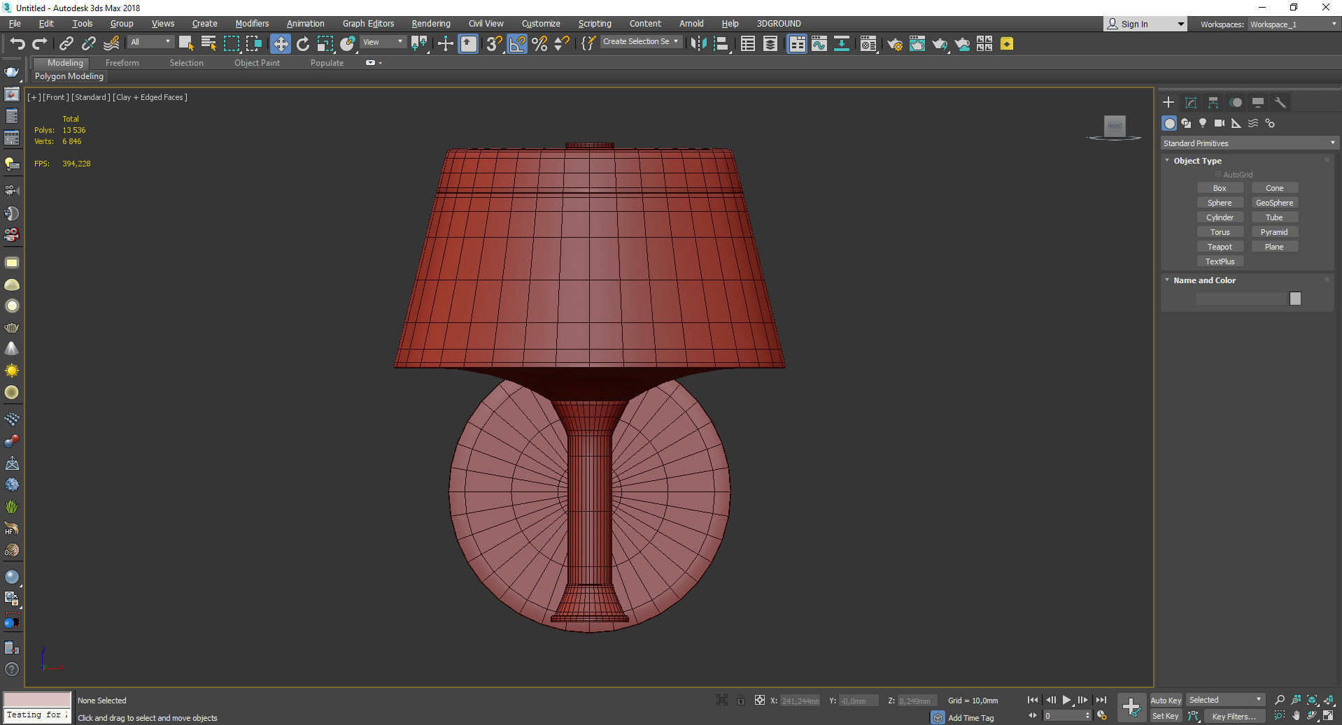Viewport: 1342px width, 725px height.
Task: Click the Cylinder primitive button
Action: 1220,217
